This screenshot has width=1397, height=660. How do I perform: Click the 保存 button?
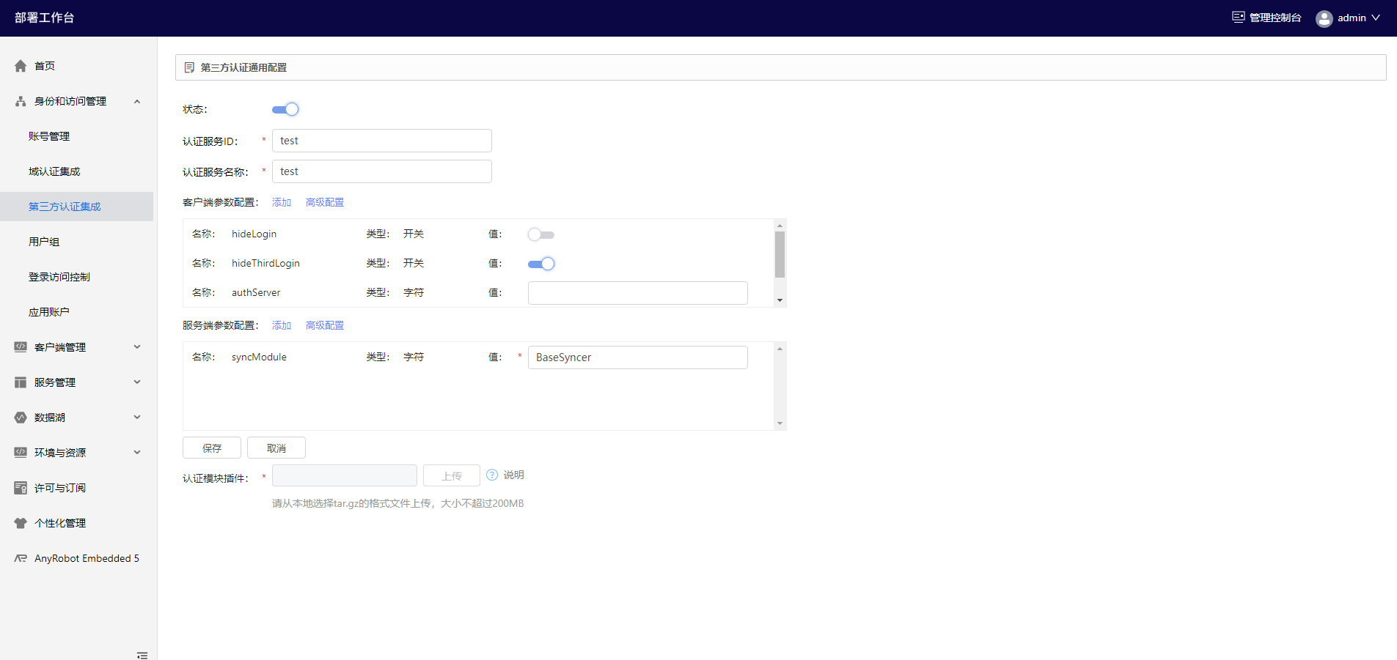[x=212, y=448]
